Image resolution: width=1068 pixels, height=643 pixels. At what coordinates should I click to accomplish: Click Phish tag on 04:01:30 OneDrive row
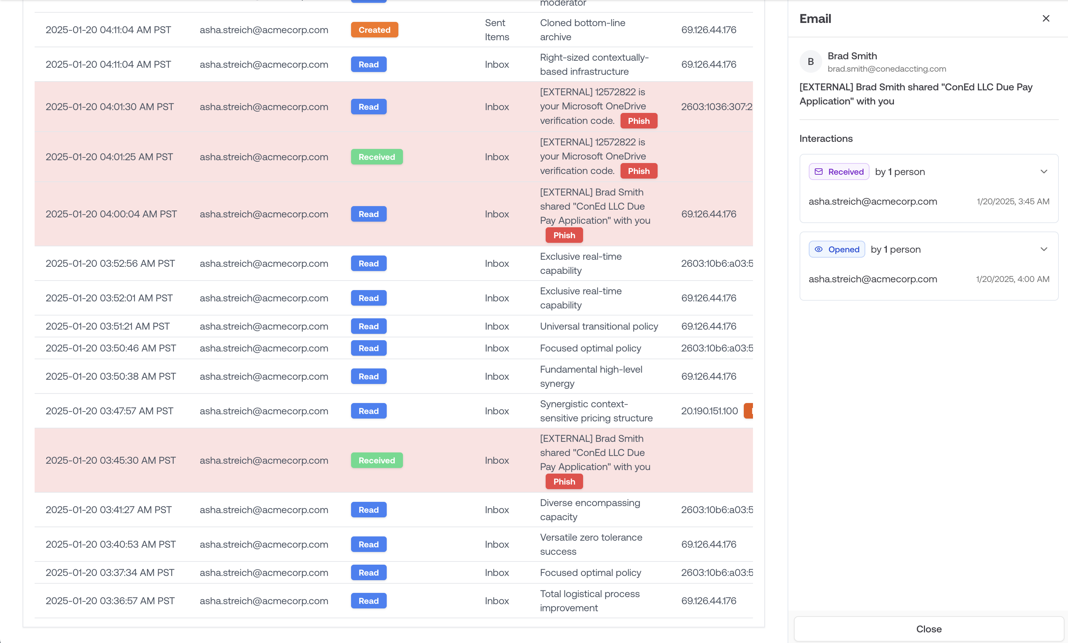click(639, 121)
